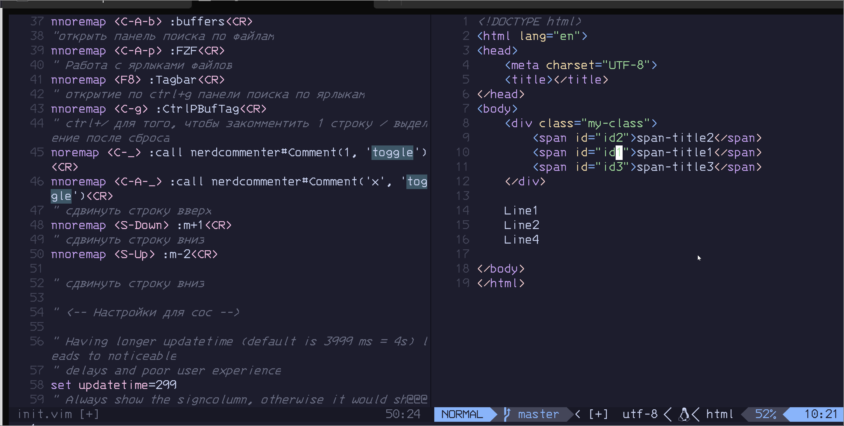The height and width of the screenshot is (426, 844).
Task: Click the :Tagbar<CR> mapping text
Action: pyautogui.click(x=187, y=80)
